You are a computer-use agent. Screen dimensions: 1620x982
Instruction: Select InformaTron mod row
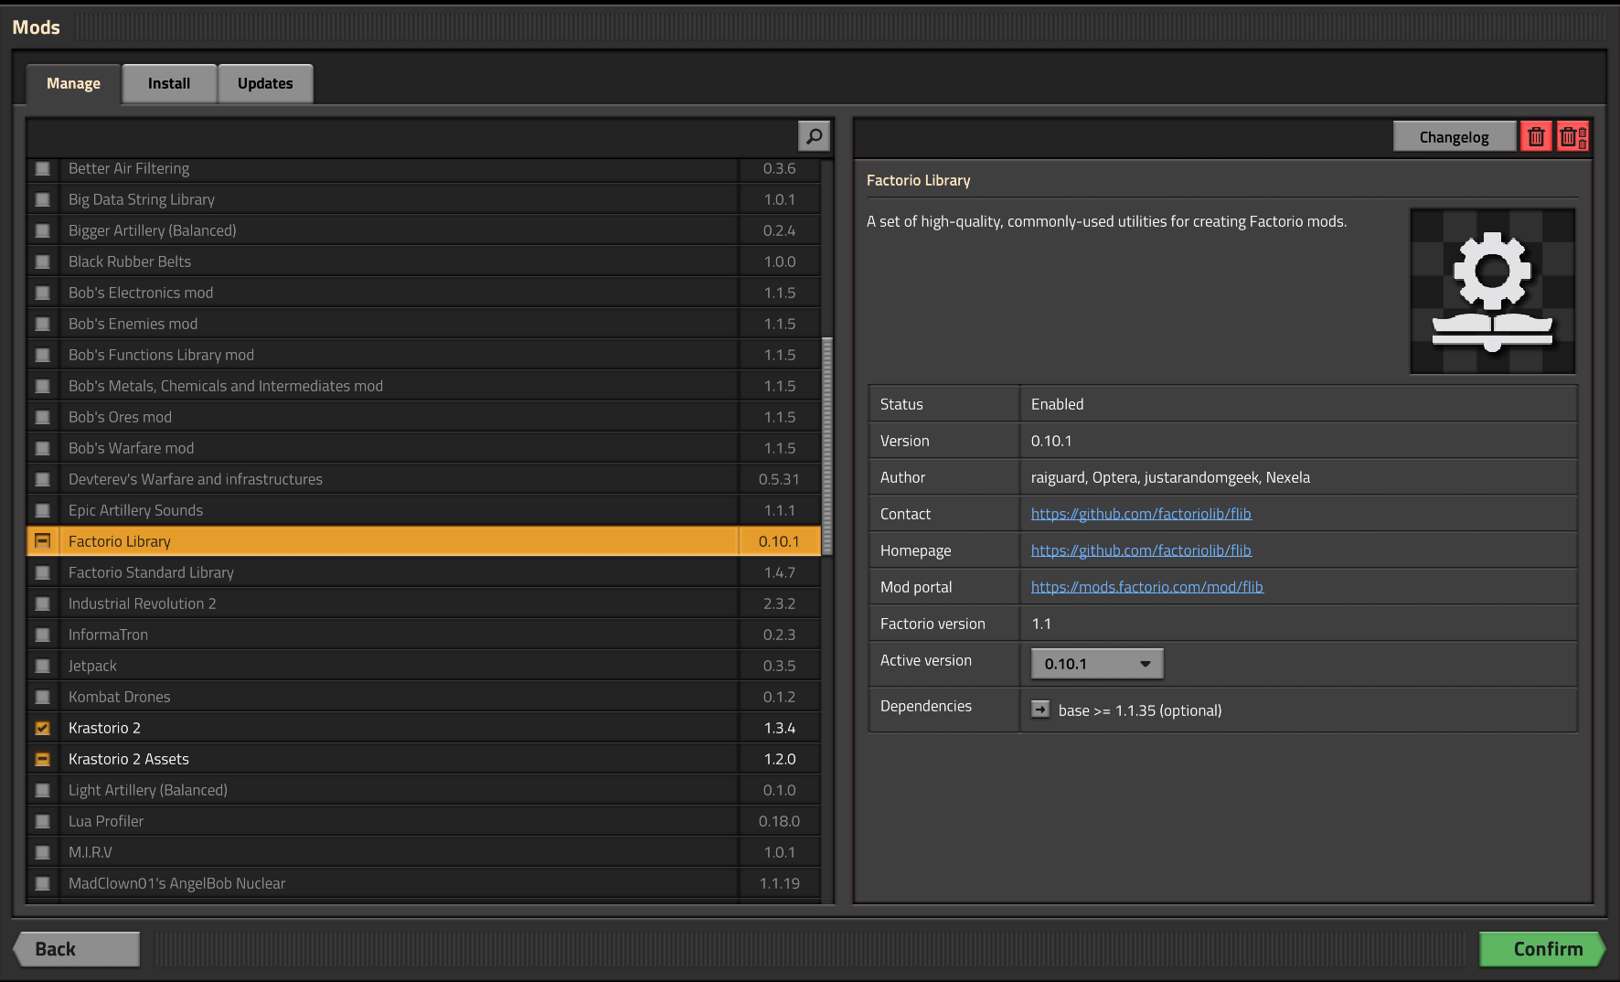point(423,635)
